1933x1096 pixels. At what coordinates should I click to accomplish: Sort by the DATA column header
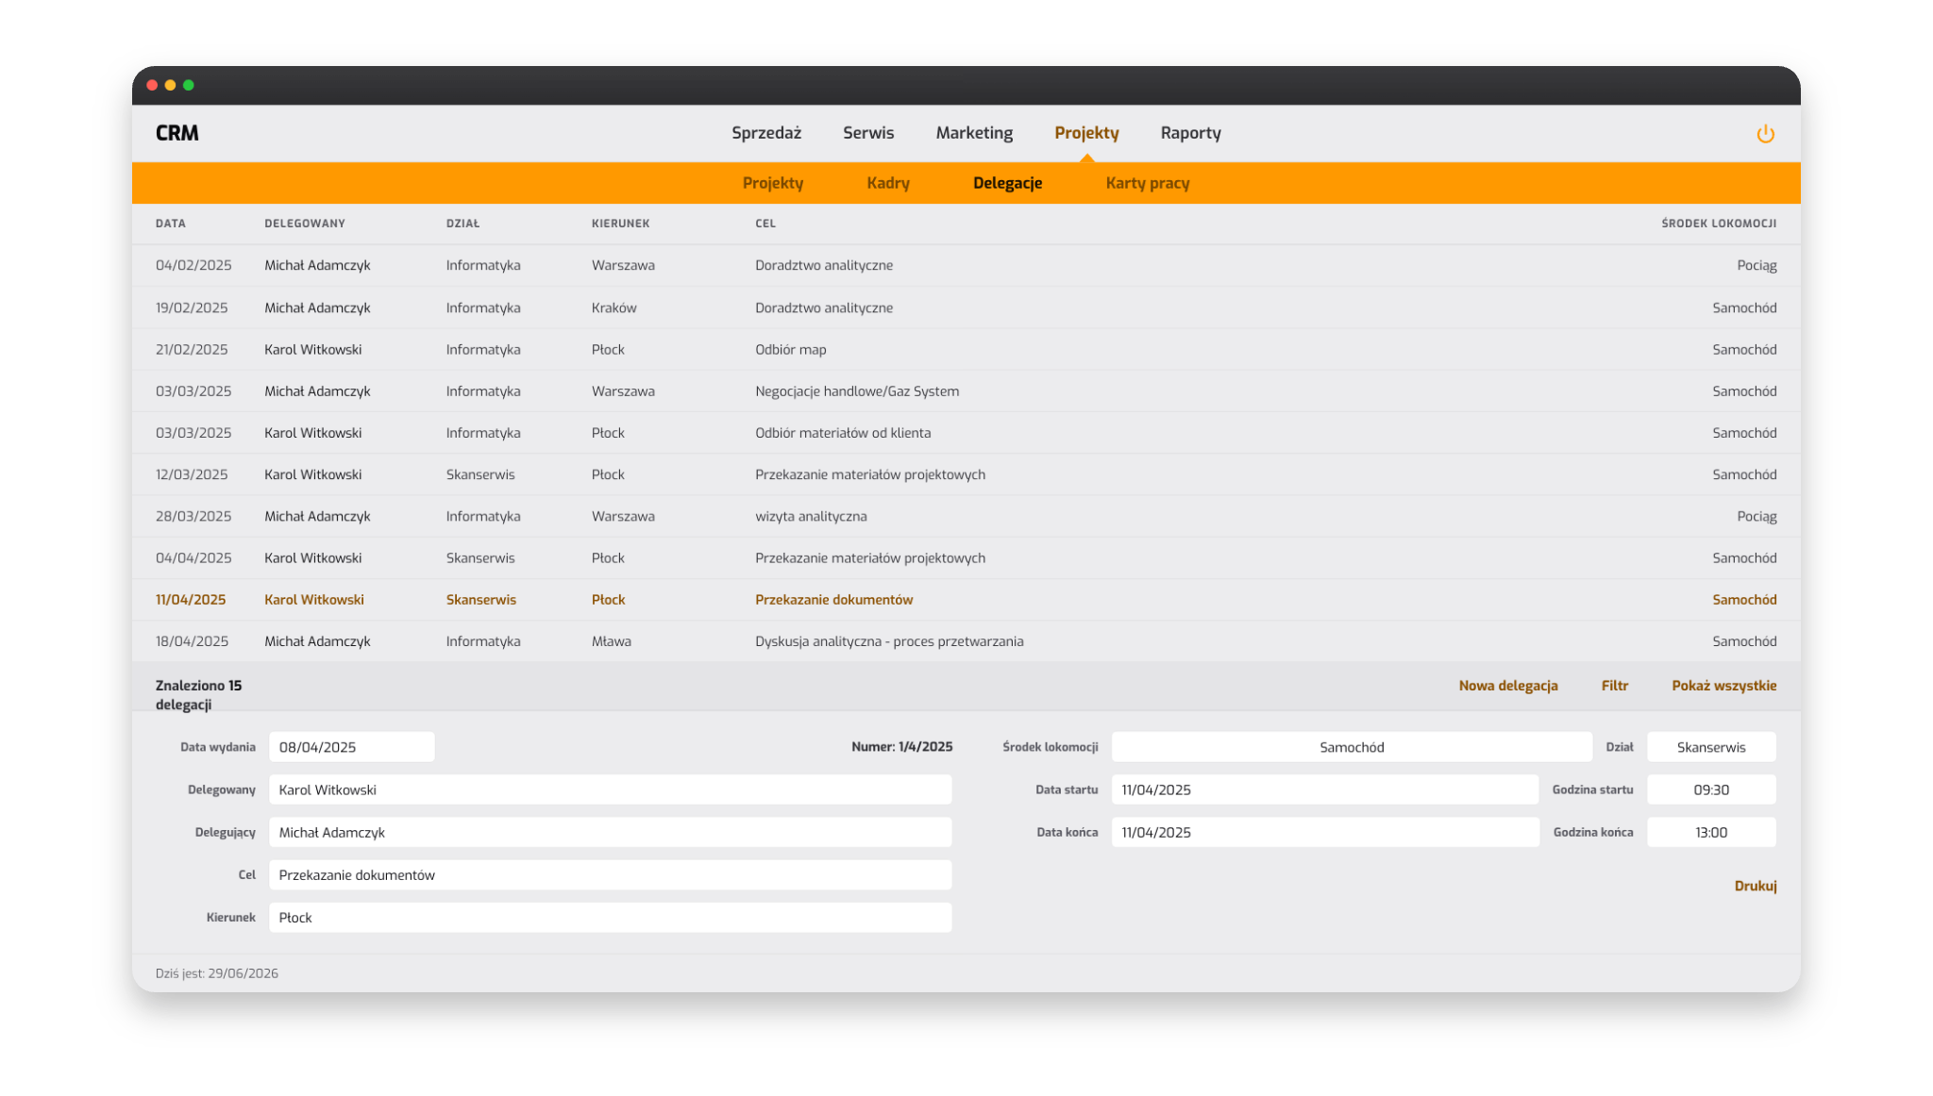[x=170, y=224]
